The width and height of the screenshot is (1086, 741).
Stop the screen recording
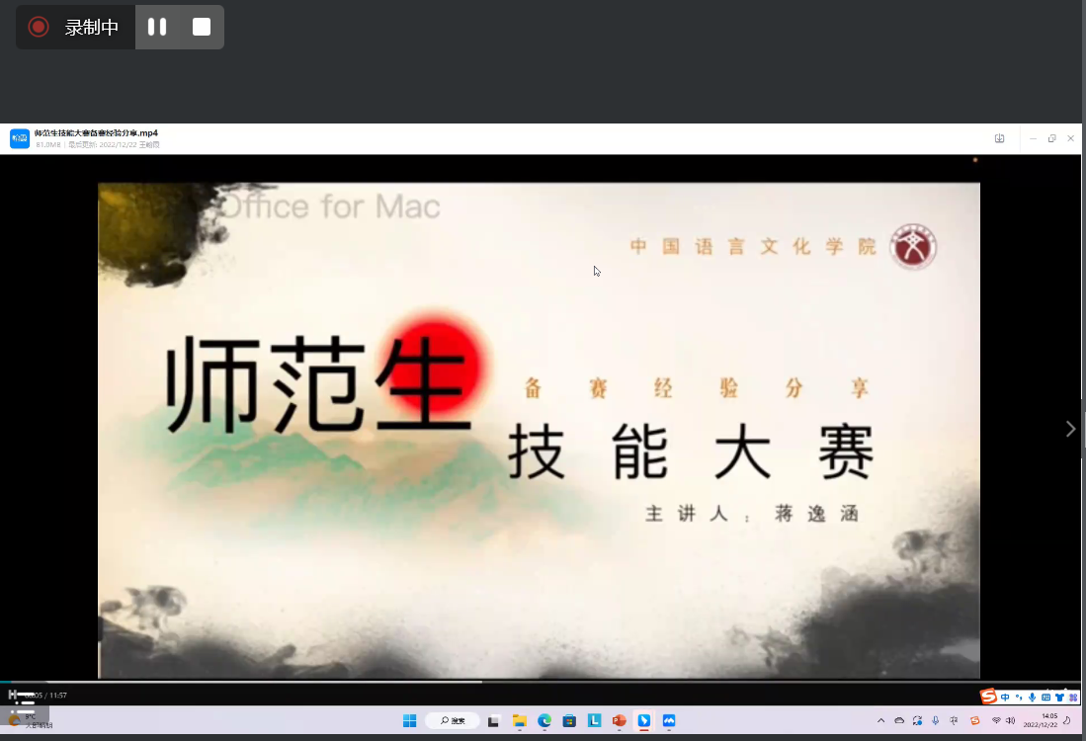point(202,28)
